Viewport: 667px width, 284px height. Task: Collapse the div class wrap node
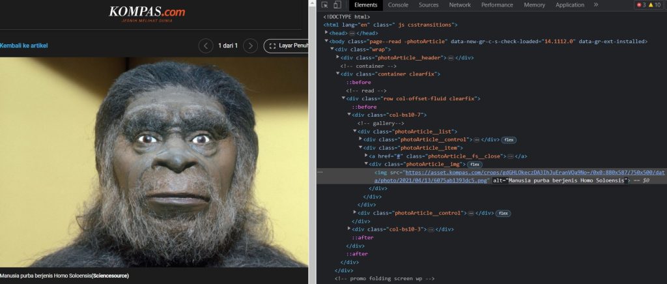click(x=332, y=50)
